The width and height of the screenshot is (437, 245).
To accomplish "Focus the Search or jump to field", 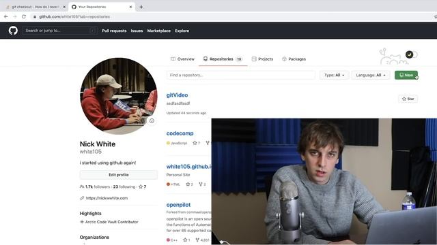I will [x=60, y=31].
